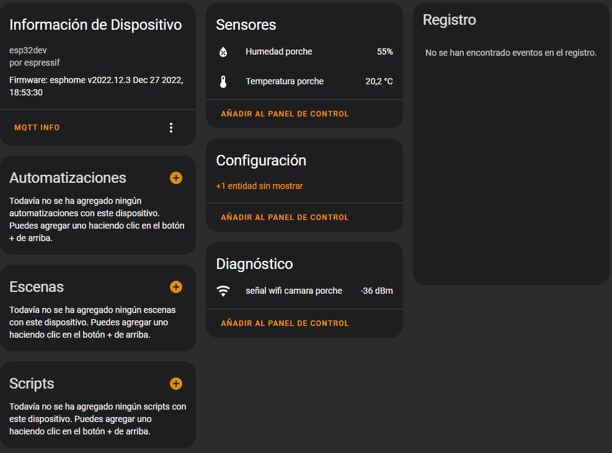Image resolution: width=612 pixels, height=453 pixels.
Task: Click the wifi signal icon
Action: click(x=223, y=291)
